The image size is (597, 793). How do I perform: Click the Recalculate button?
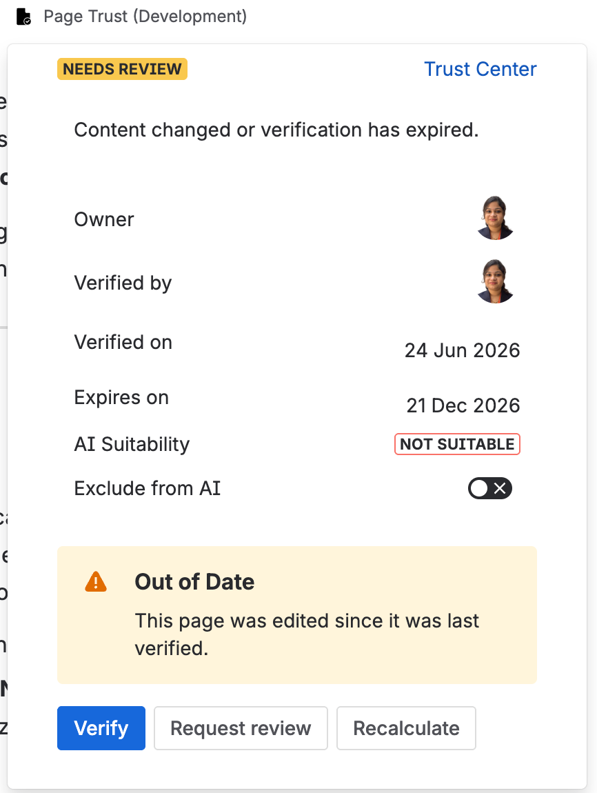click(407, 727)
